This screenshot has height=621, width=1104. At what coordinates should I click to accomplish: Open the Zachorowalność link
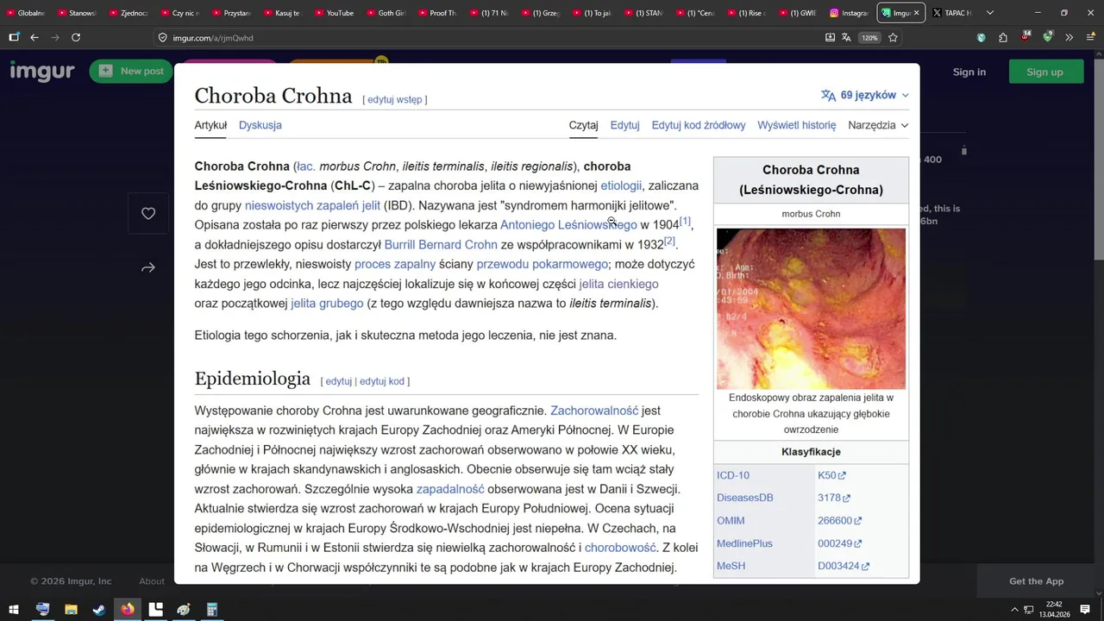594,411
